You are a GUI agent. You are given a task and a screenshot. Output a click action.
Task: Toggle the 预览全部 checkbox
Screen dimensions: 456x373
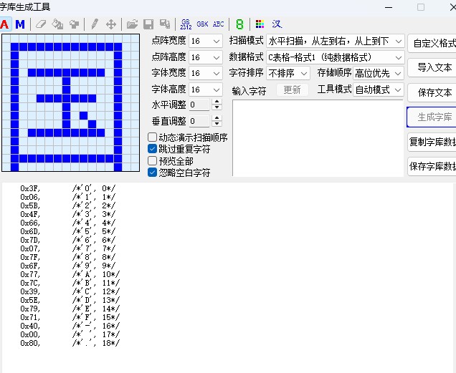(x=153, y=161)
